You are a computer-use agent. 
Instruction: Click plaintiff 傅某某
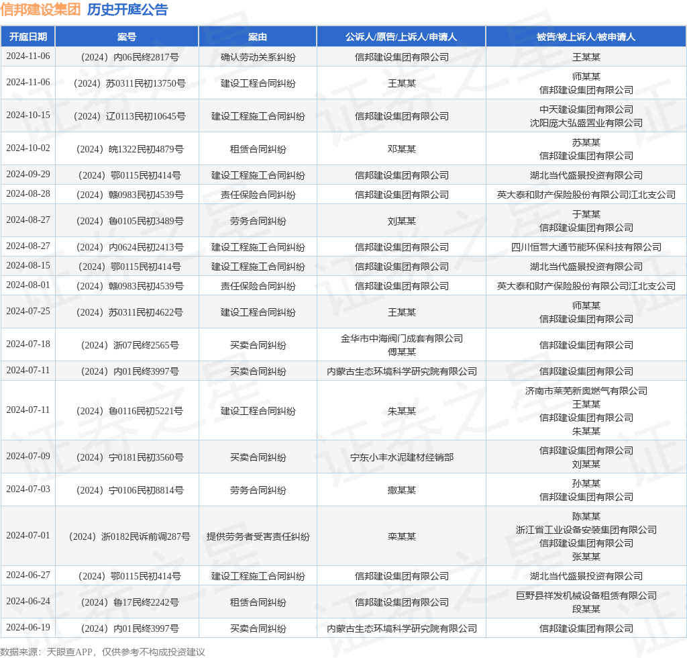tap(401, 352)
